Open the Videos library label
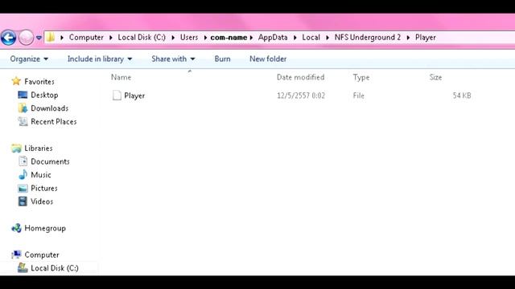 (x=42, y=201)
